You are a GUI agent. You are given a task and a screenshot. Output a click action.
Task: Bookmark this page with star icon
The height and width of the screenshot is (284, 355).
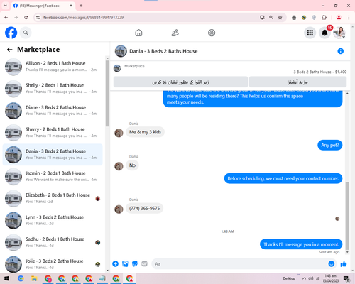pos(280,18)
